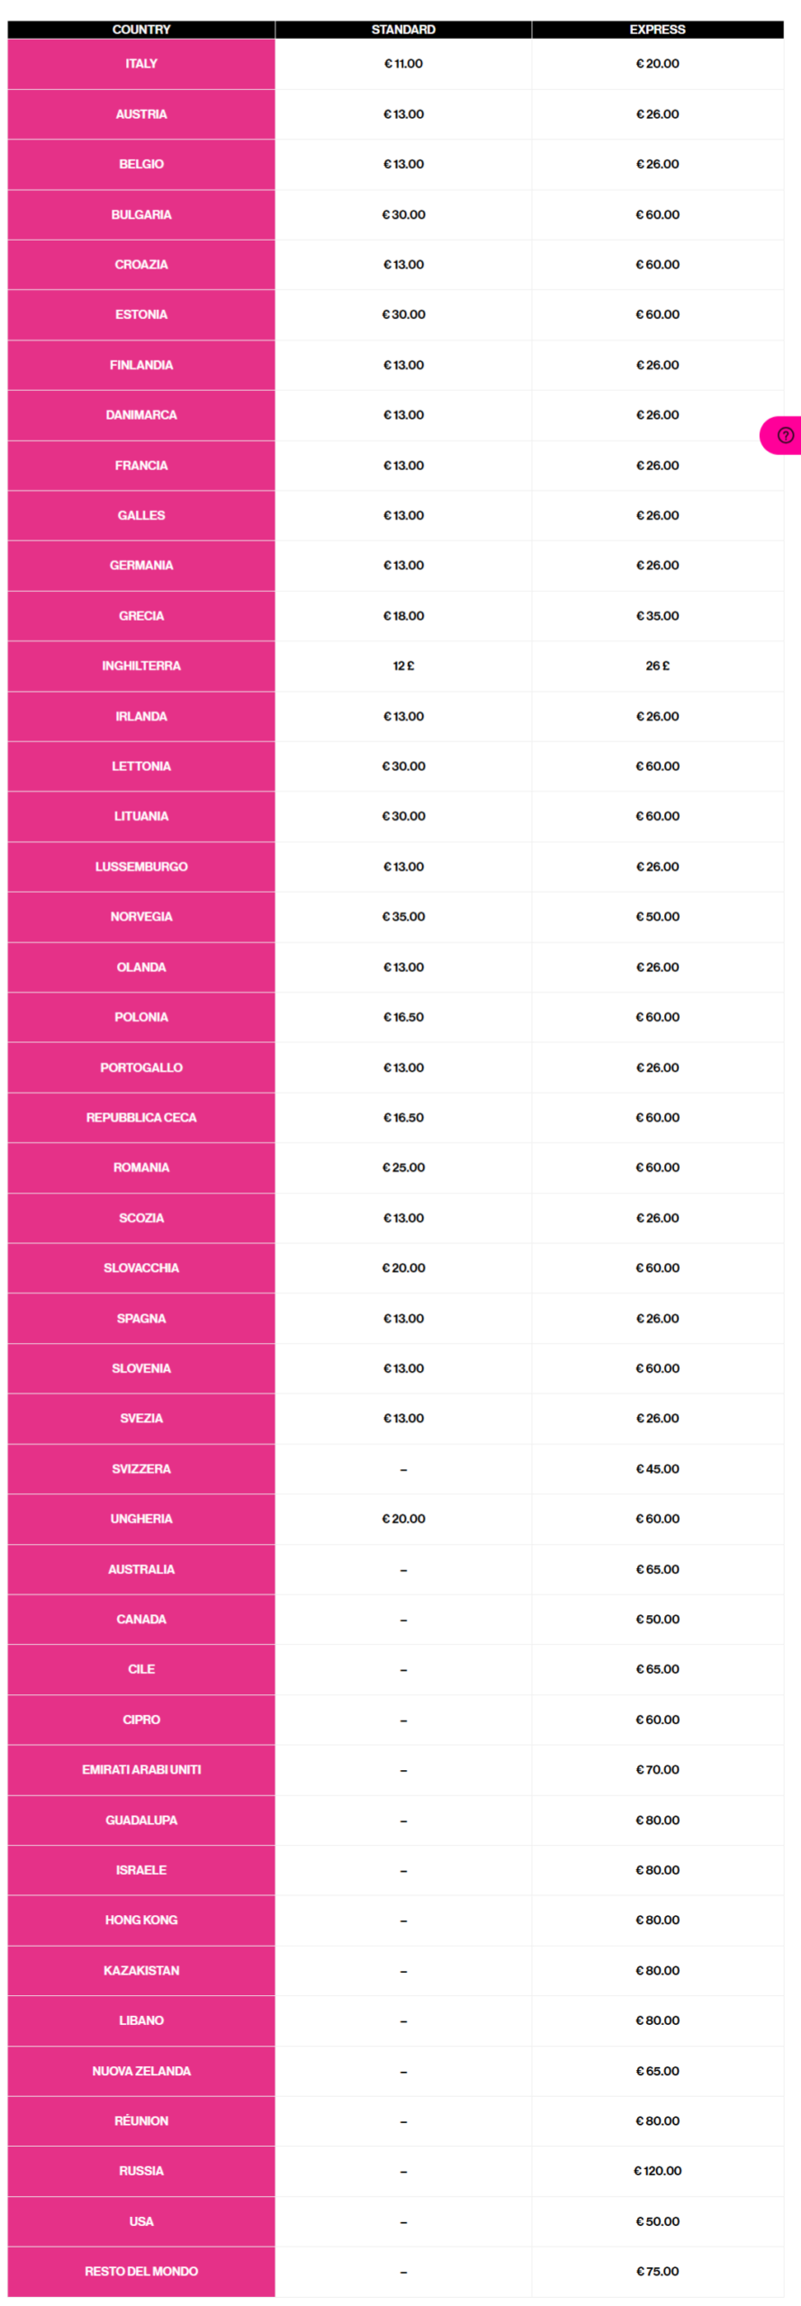
Task: Click the € 120.00 express price
Action: click(657, 2170)
